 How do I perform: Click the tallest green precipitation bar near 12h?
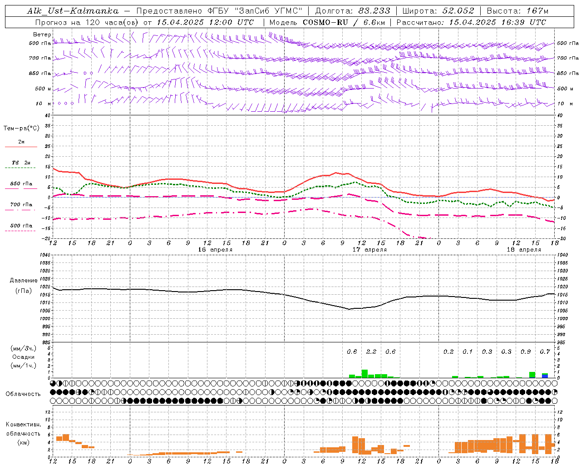click(364, 374)
